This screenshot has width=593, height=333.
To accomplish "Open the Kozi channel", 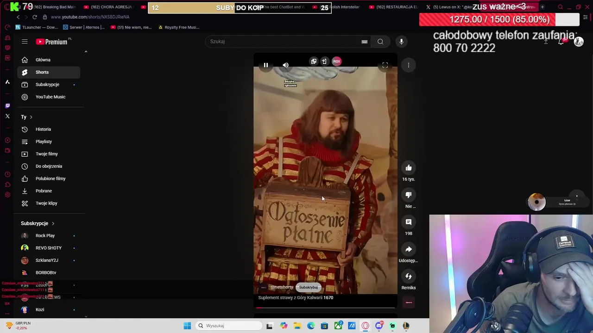I will point(49,309).
